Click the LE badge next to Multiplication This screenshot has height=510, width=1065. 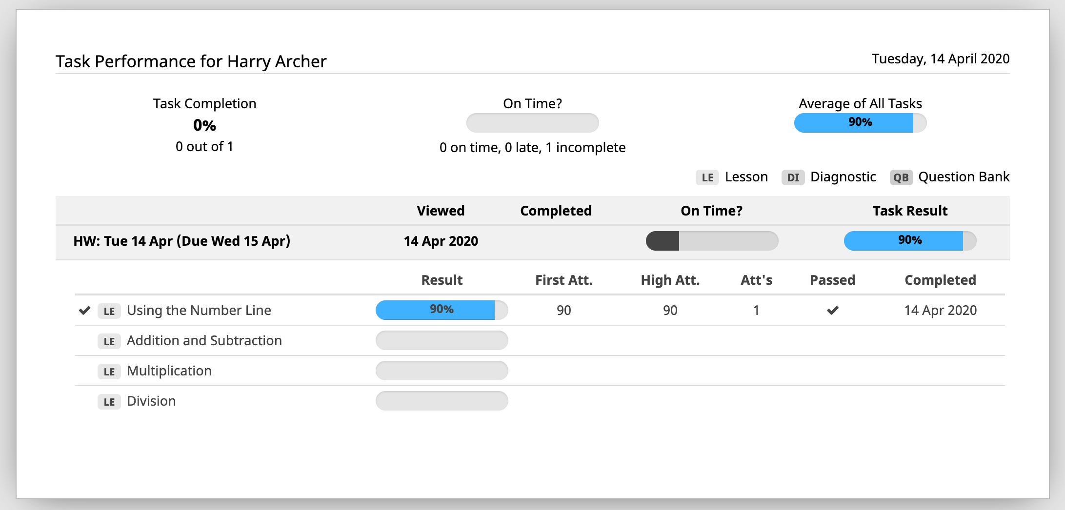coord(109,372)
